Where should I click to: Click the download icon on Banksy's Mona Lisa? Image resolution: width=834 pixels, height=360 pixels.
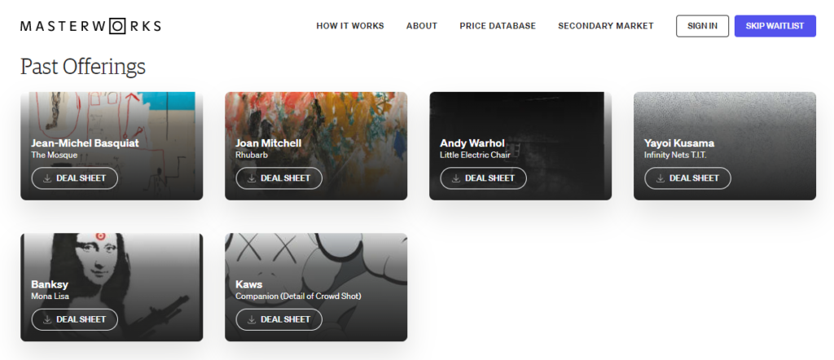click(x=46, y=319)
